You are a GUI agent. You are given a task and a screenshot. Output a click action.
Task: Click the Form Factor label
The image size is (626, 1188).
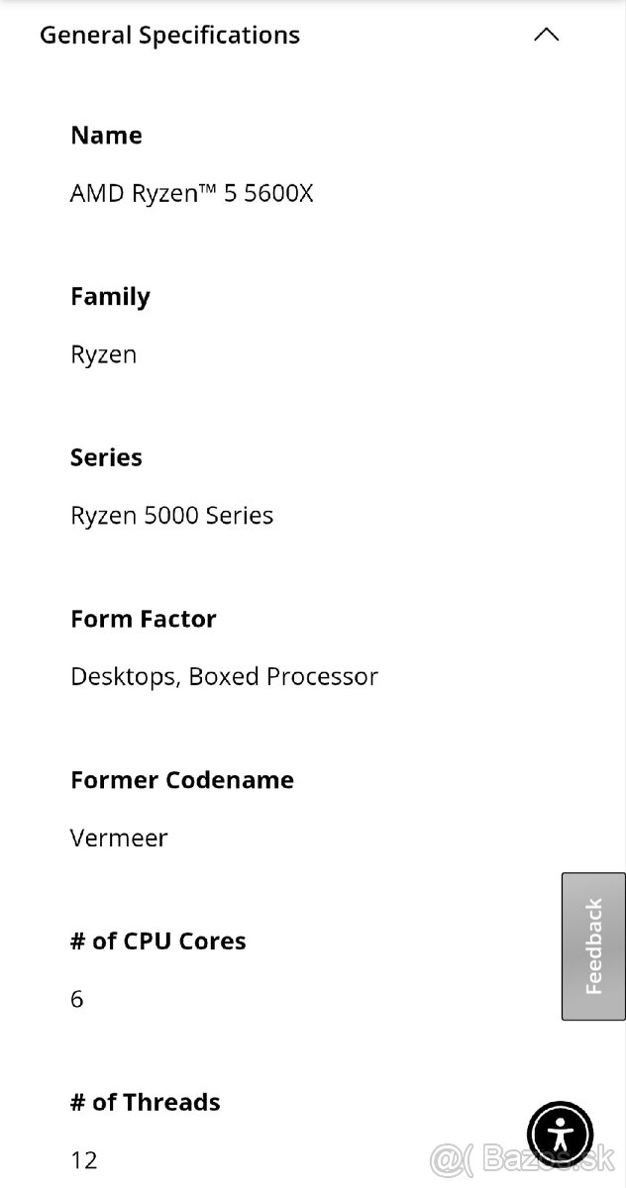coord(143,618)
